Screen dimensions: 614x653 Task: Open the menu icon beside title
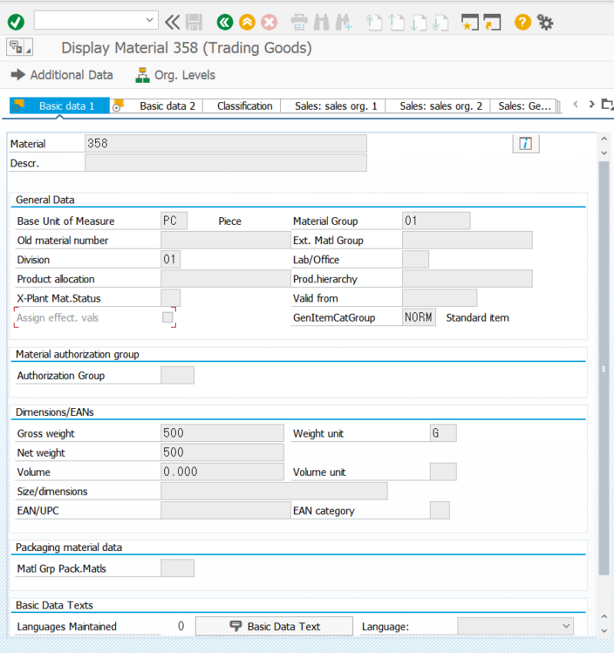20,47
